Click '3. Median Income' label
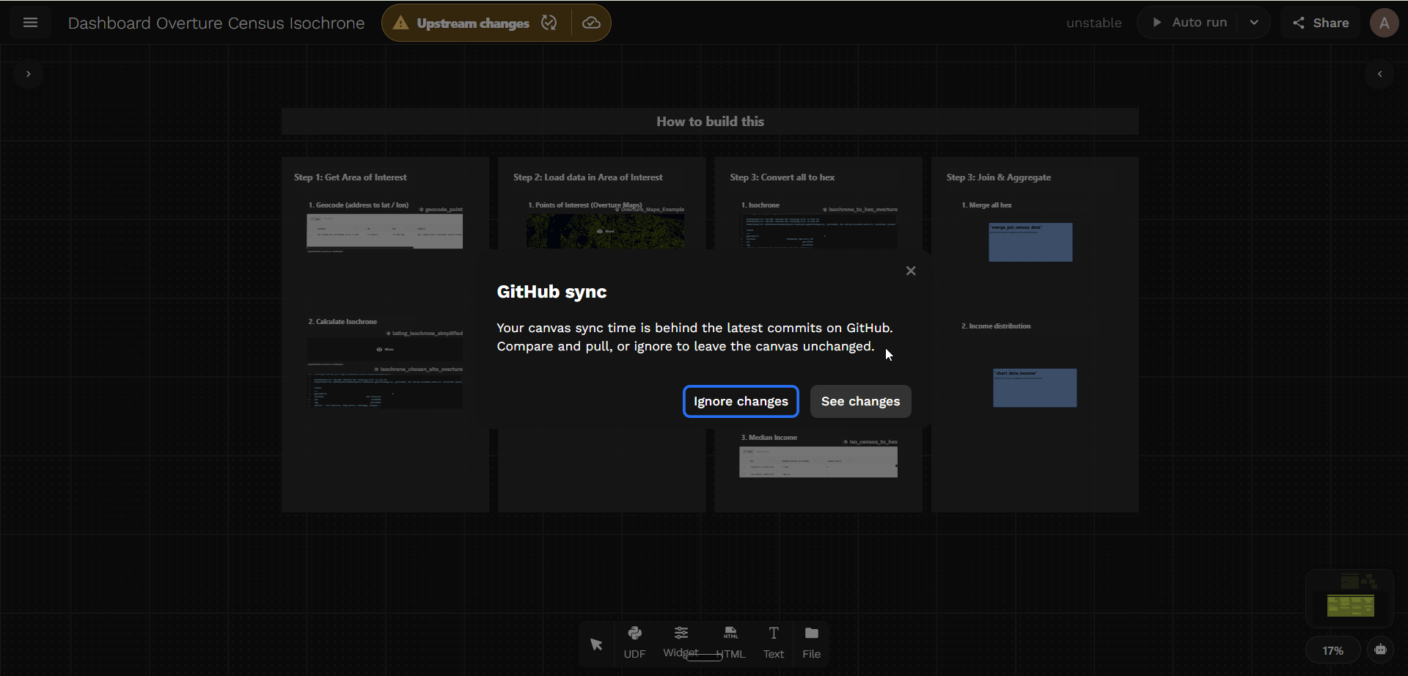This screenshot has width=1408, height=676. [769, 438]
